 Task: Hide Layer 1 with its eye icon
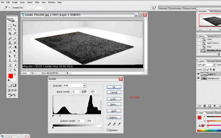click(198, 74)
